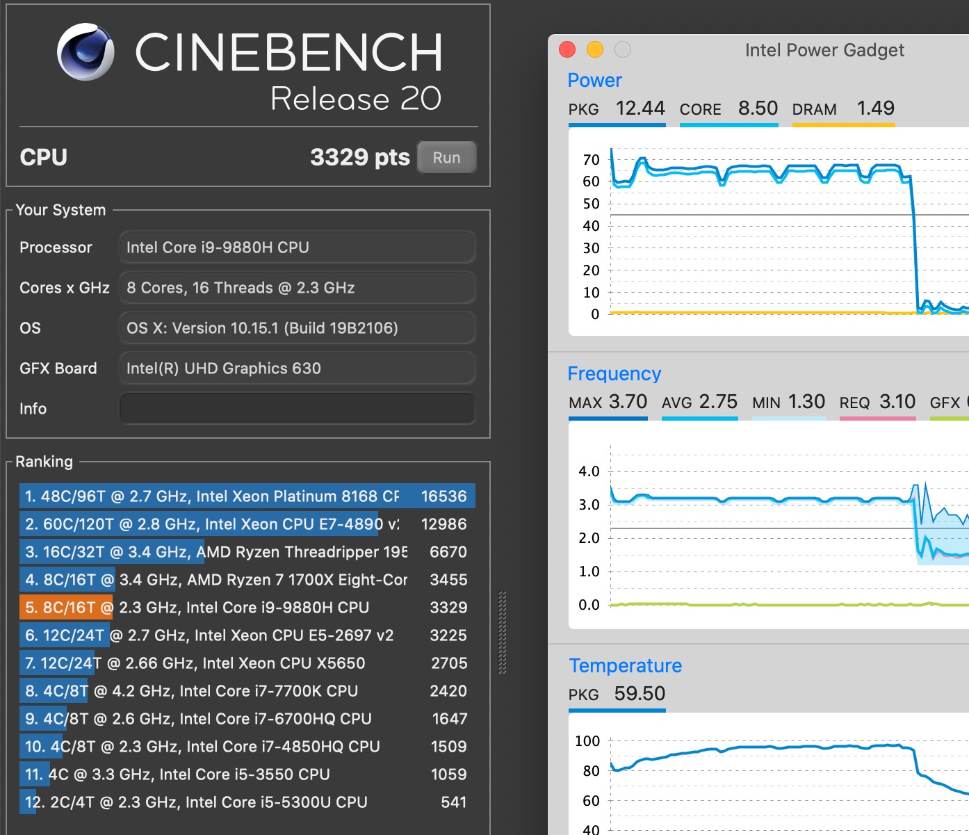Click the Cinebench logo icon

[86, 52]
